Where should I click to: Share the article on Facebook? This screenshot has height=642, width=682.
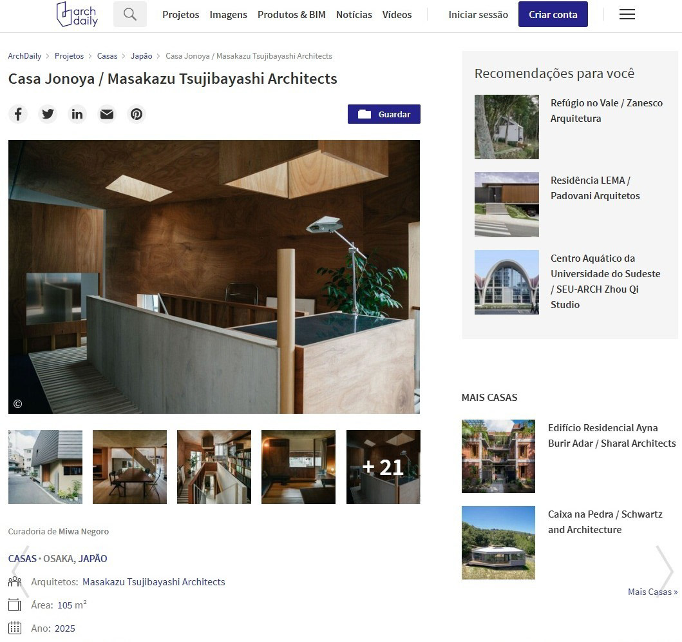point(18,114)
